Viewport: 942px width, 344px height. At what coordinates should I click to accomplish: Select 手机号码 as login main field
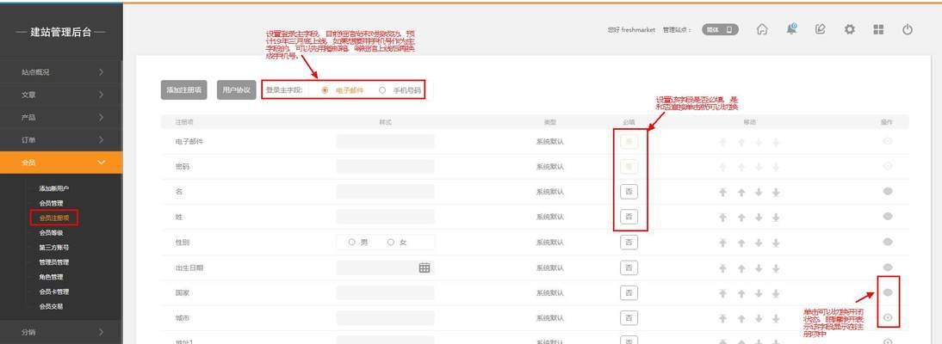pyautogui.click(x=382, y=90)
